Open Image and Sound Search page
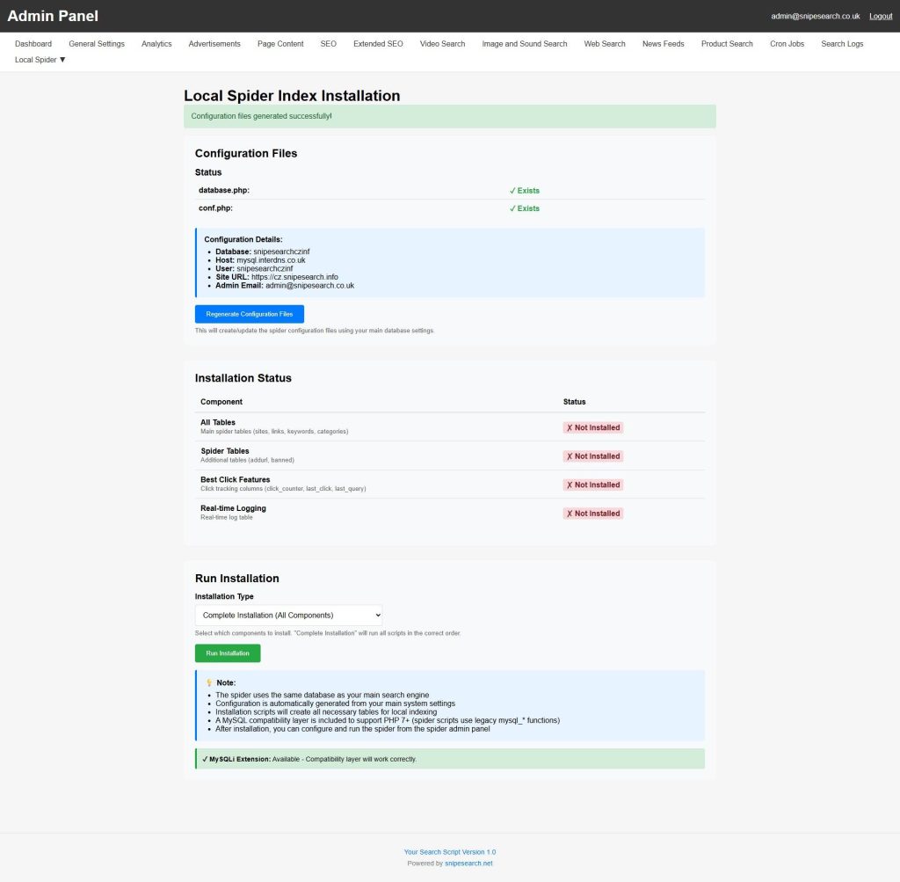The height and width of the screenshot is (882, 900). point(525,44)
